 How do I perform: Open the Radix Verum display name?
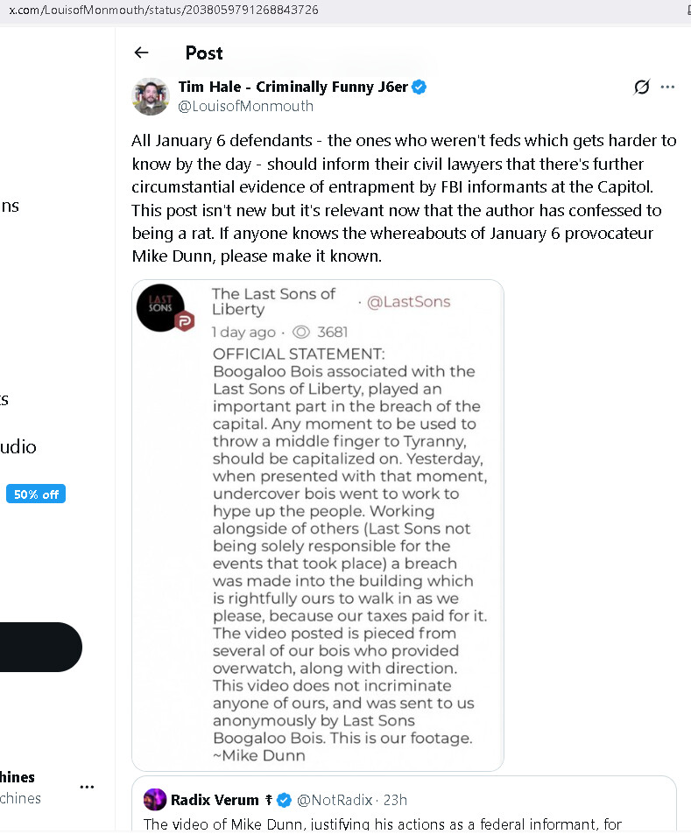[x=215, y=800]
